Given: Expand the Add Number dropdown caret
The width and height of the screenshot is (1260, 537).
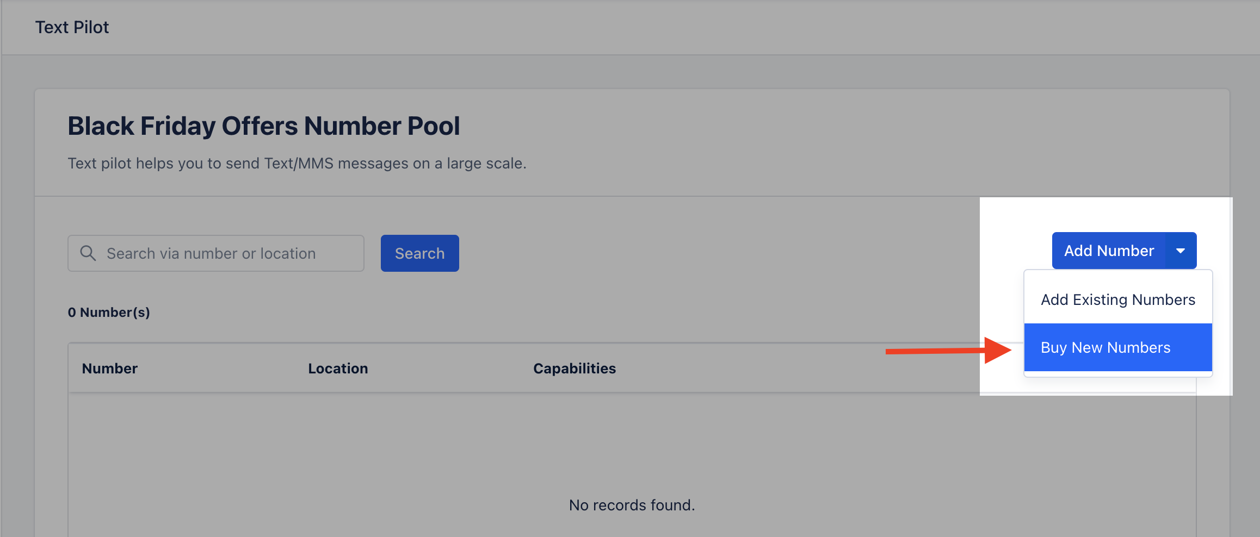Looking at the screenshot, I should coord(1181,251).
